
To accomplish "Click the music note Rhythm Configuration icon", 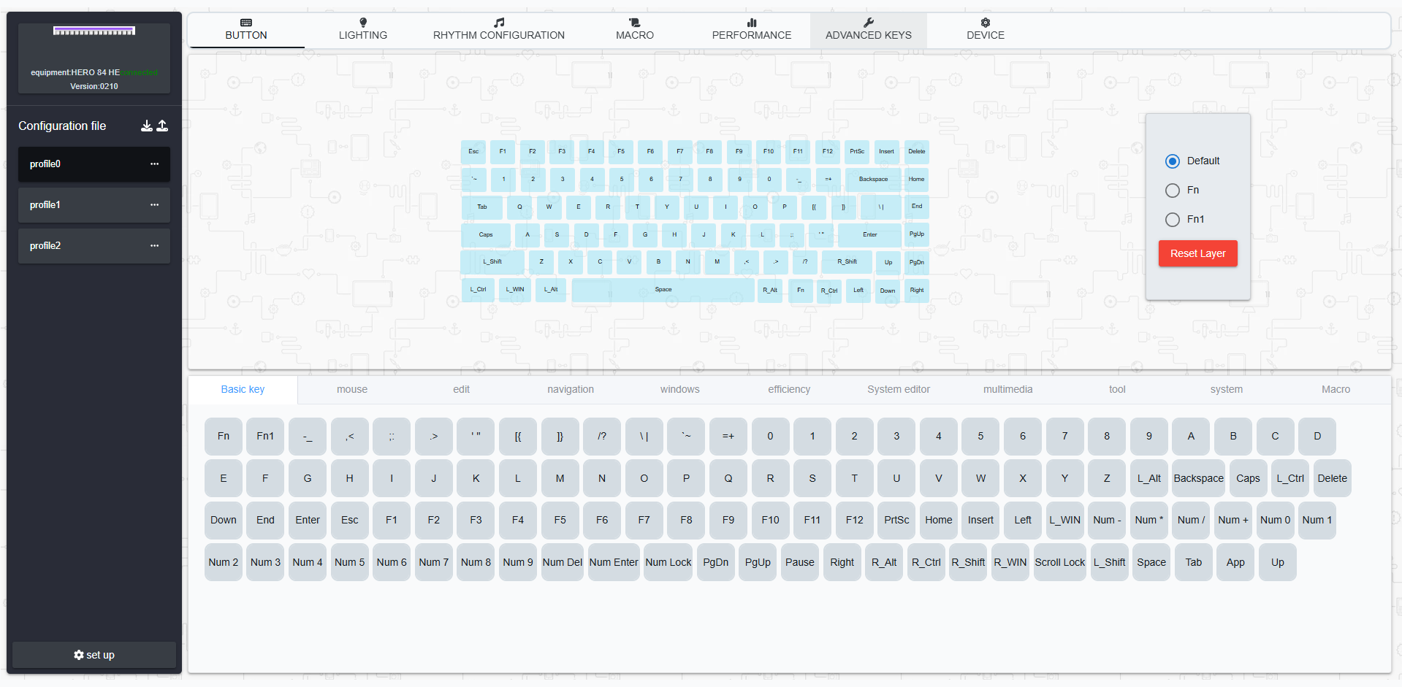I will click(499, 23).
